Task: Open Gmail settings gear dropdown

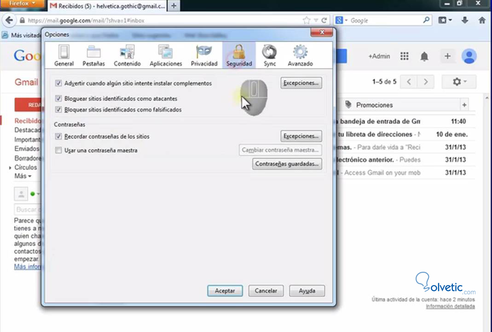Action: [x=459, y=82]
